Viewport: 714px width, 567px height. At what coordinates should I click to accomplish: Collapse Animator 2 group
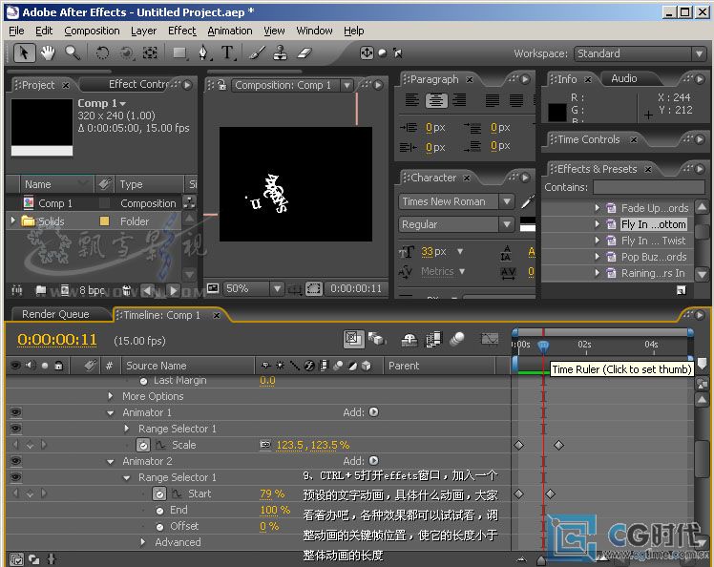click(x=110, y=461)
